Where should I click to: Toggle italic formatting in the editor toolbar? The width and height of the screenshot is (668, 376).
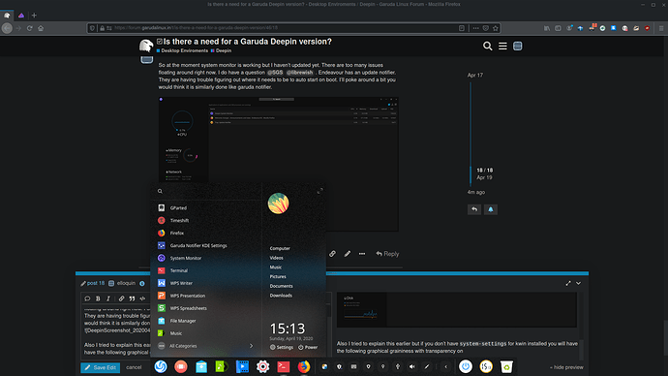108,298
